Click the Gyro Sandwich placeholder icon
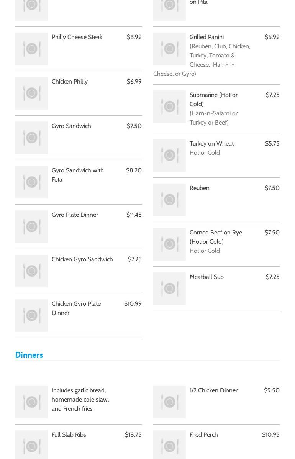Image resolution: width=295 pixels, height=459 pixels. tap(31, 138)
